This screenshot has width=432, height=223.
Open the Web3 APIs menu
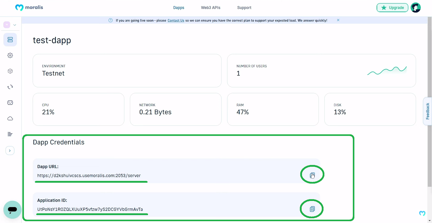(x=211, y=8)
